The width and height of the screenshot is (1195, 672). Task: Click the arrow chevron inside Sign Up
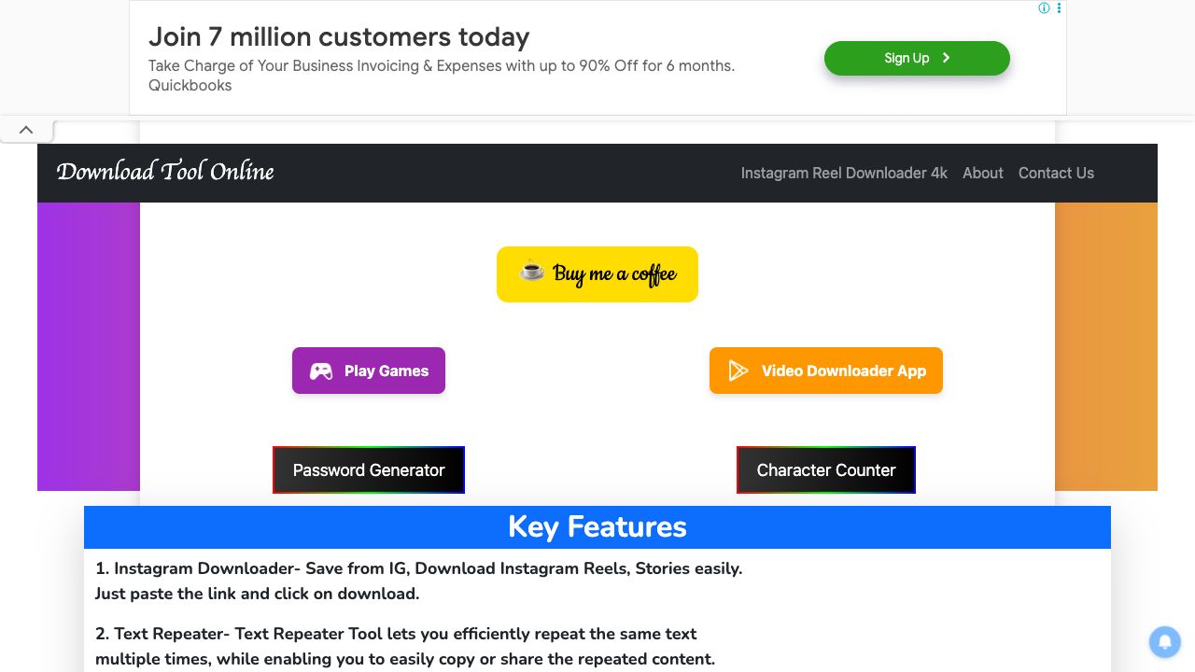[946, 58]
